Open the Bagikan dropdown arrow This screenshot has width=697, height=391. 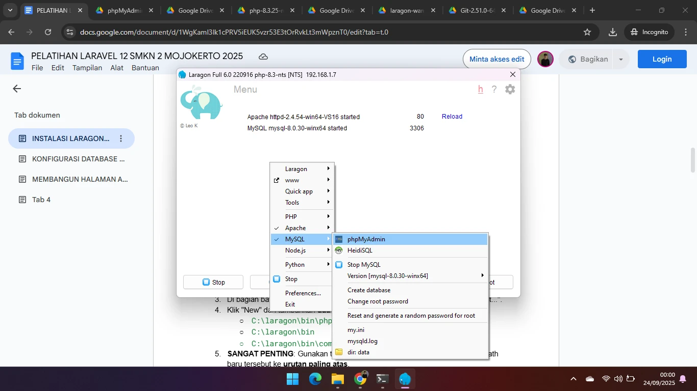click(x=621, y=60)
